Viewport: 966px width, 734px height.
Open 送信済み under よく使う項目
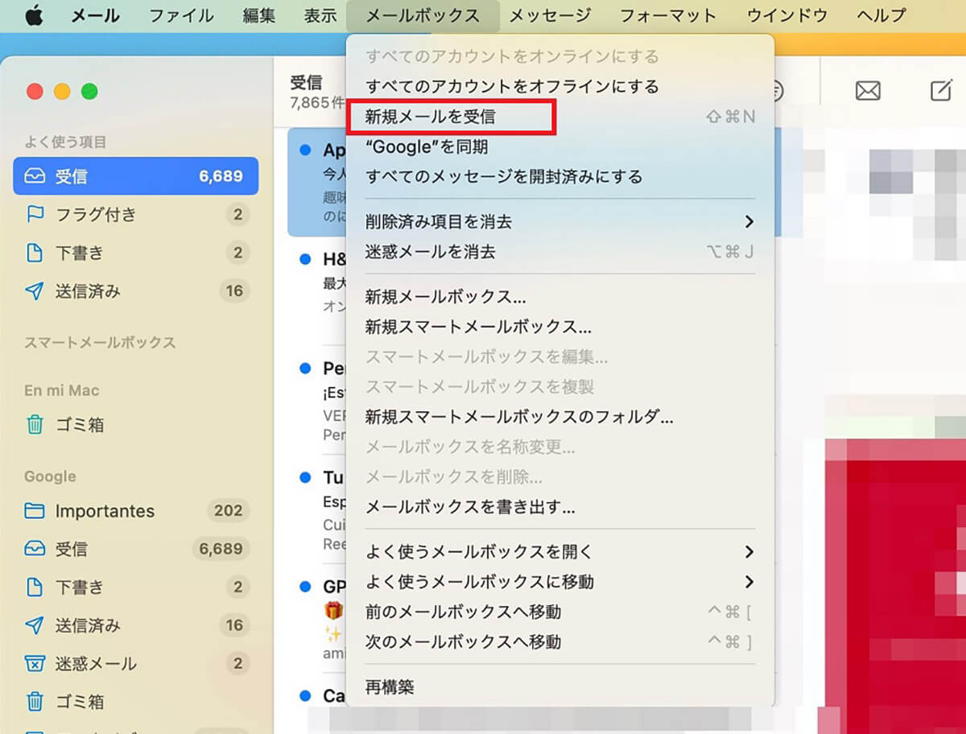click(x=135, y=291)
